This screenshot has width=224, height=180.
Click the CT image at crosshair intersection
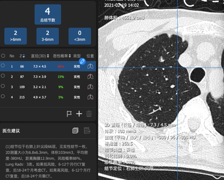coord(178,68)
